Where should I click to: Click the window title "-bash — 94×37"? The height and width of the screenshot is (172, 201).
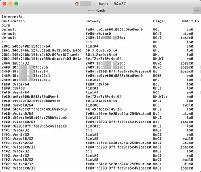click(111, 4)
